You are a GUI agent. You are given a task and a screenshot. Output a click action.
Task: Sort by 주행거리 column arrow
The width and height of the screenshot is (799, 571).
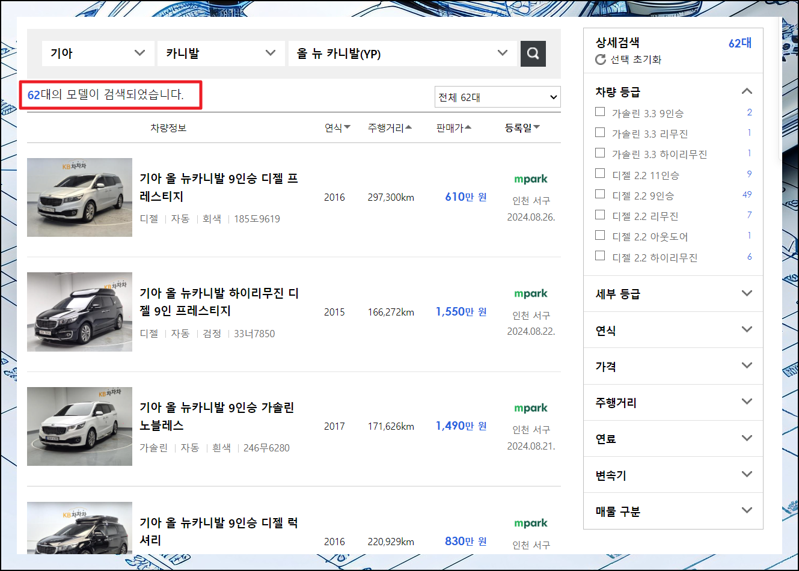coord(409,127)
